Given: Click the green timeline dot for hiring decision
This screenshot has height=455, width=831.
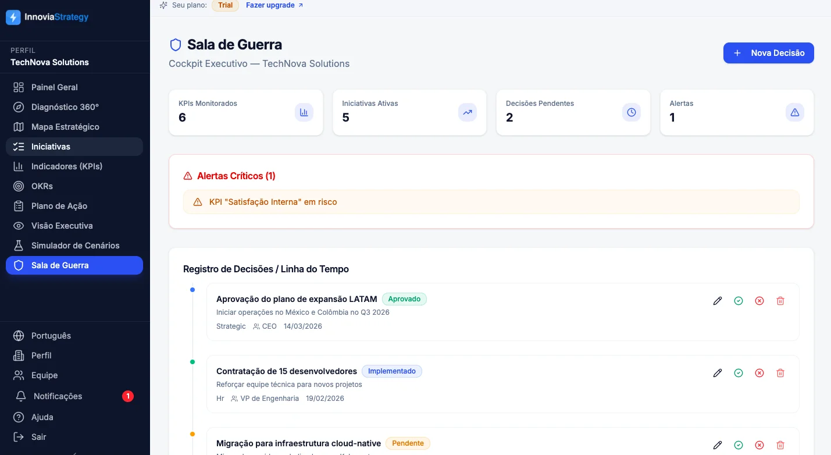Looking at the screenshot, I should click(x=192, y=361).
